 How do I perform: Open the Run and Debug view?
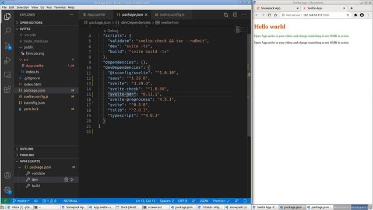tap(8, 60)
